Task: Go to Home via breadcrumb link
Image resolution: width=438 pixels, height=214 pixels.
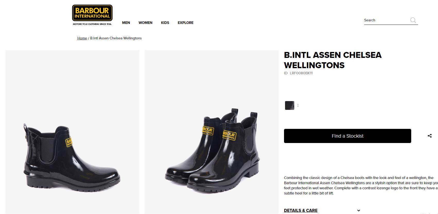Action: click(x=82, y=38)
